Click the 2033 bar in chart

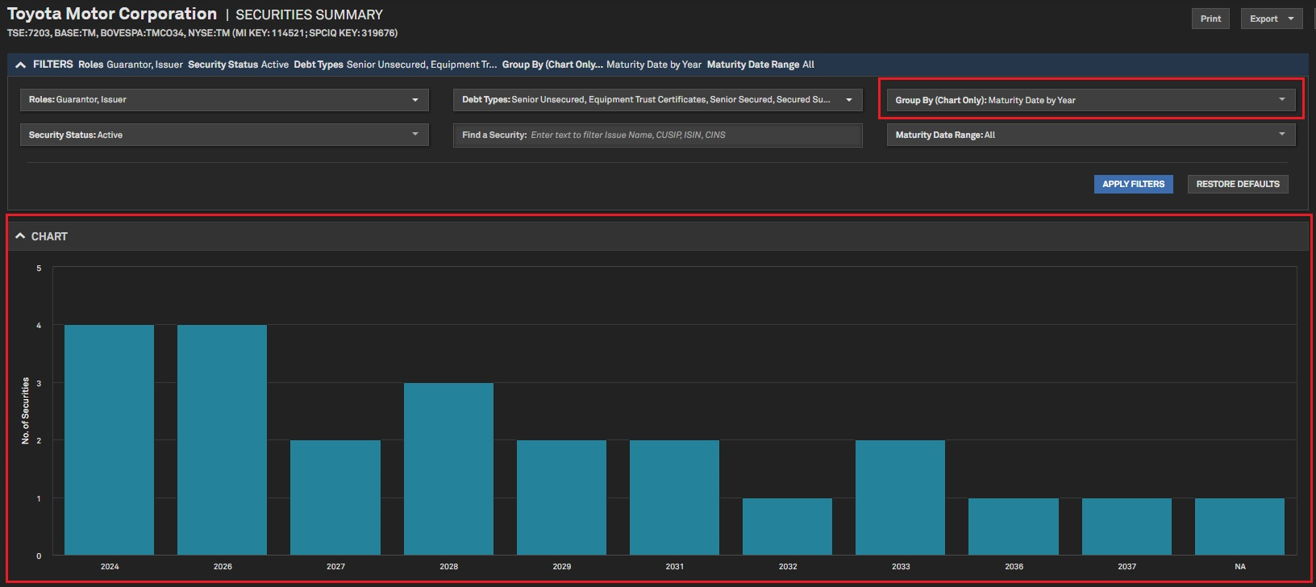(x=900, y=497)
